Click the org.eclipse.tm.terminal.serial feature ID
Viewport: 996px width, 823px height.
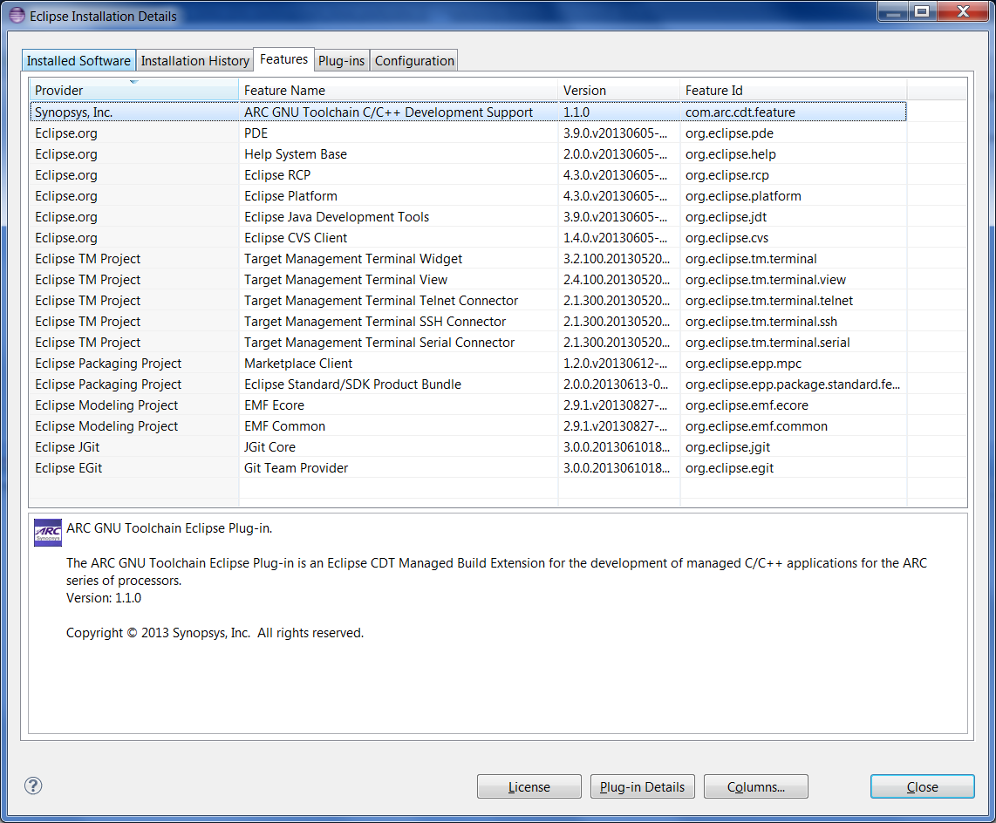click(767, 343)
